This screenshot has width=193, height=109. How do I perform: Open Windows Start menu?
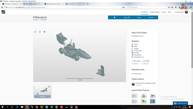point(2,107)
